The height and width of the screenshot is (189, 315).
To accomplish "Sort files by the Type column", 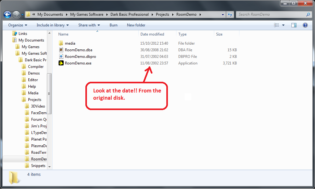I will (182, 34).
